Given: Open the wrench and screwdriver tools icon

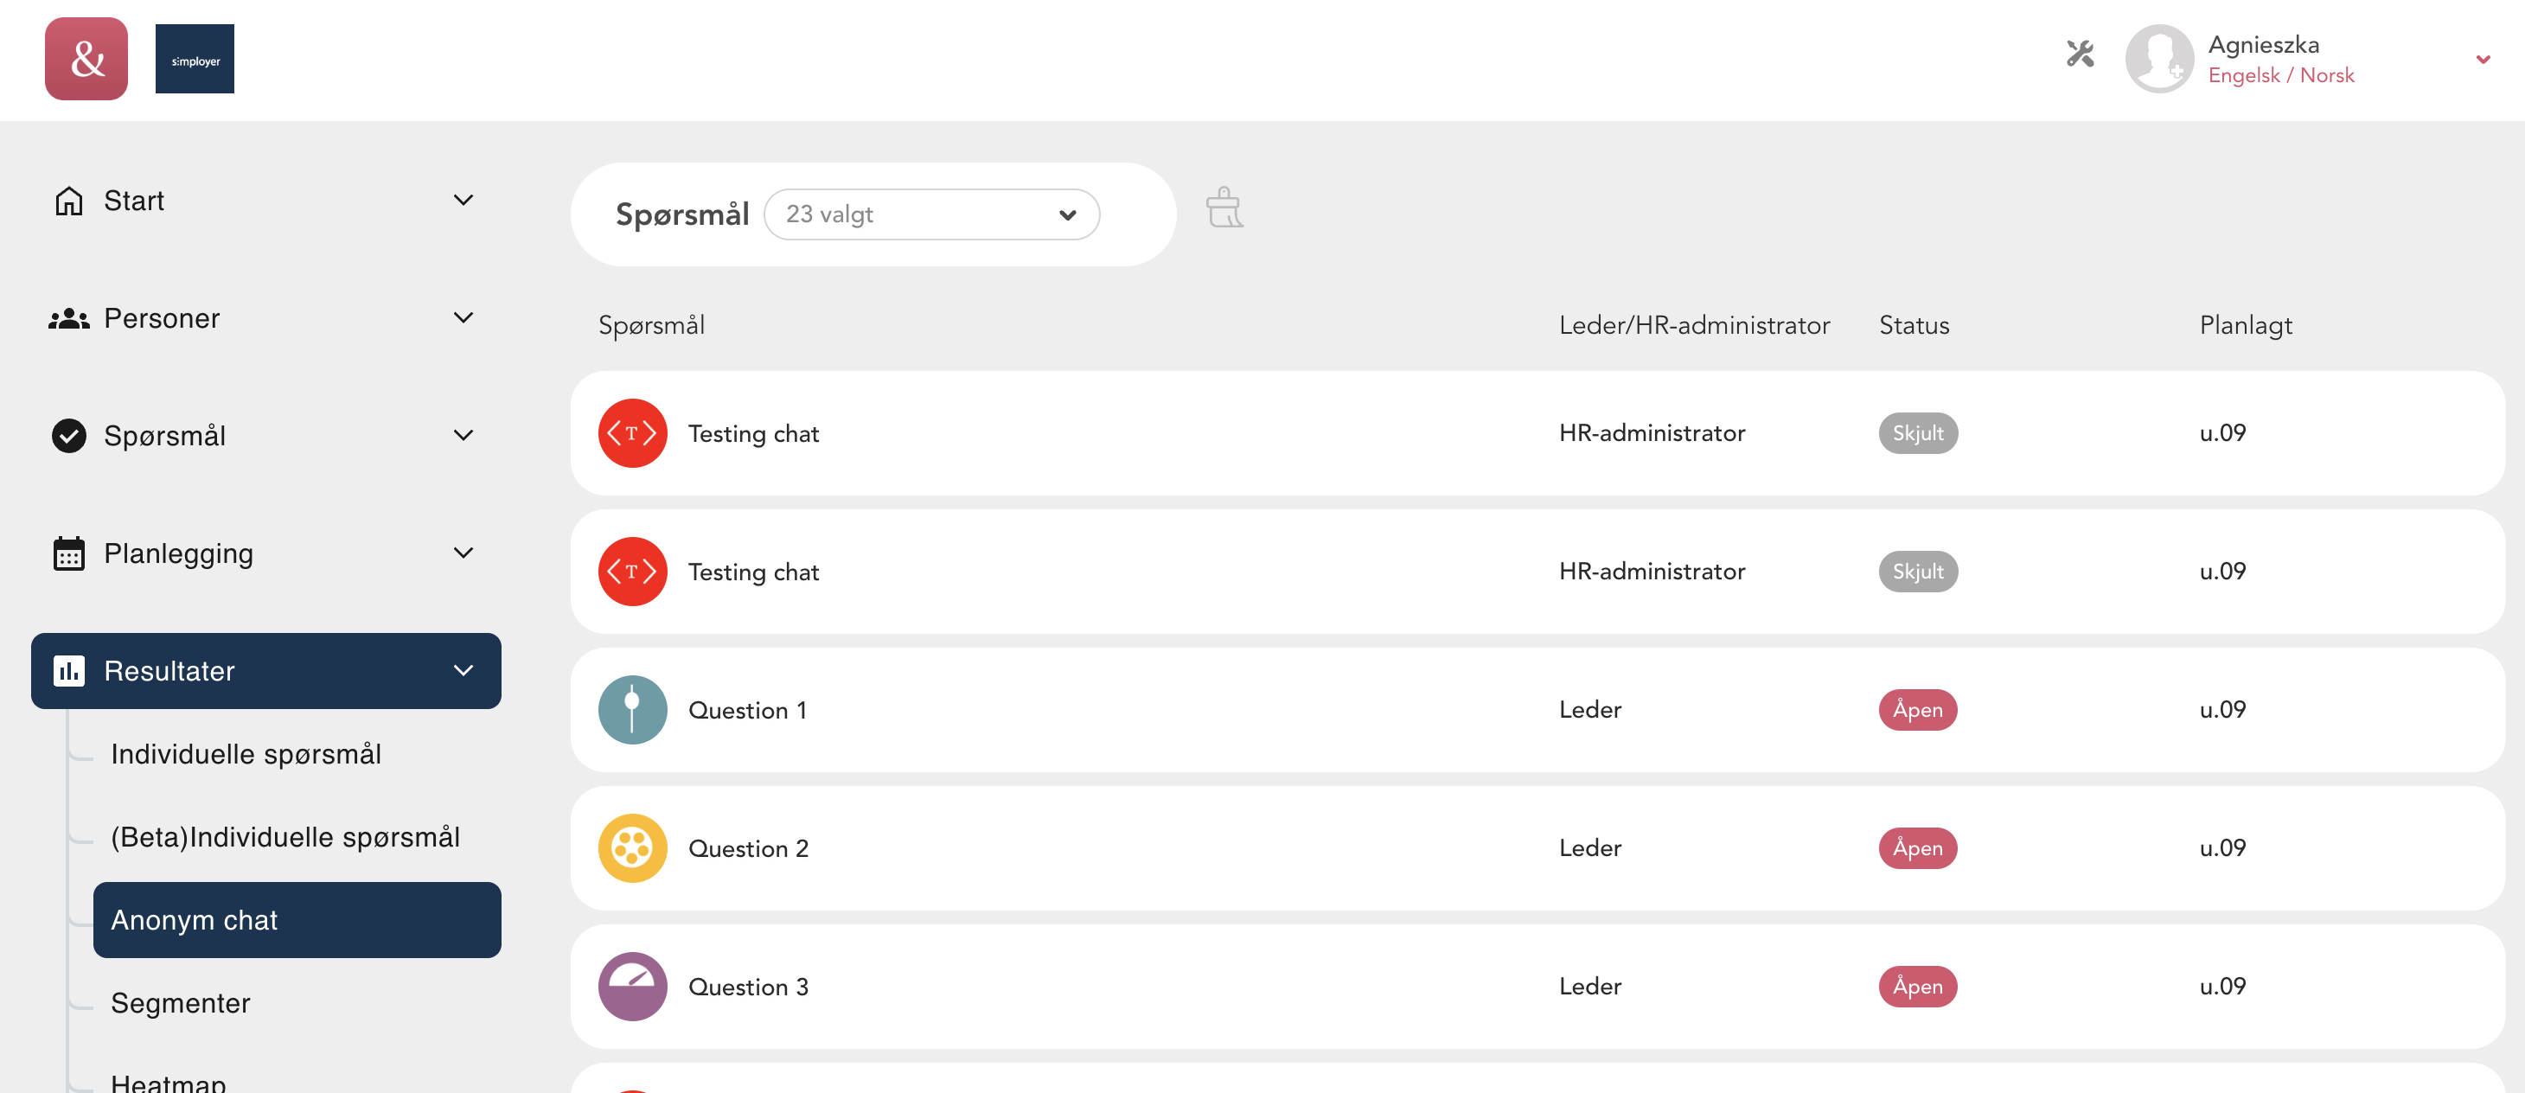Looking at the screenshot, I should [2079, 54].
